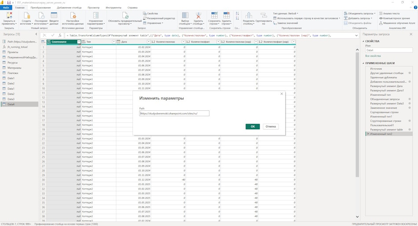Open the Файл tab

point(6,7)
